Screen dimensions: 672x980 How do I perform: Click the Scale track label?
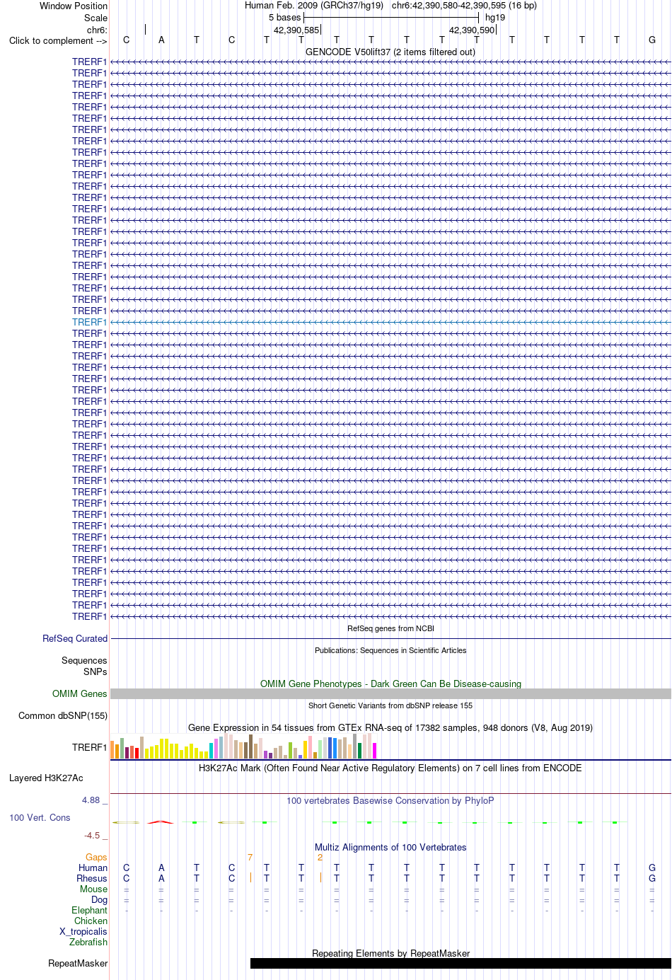pos(95,18)
